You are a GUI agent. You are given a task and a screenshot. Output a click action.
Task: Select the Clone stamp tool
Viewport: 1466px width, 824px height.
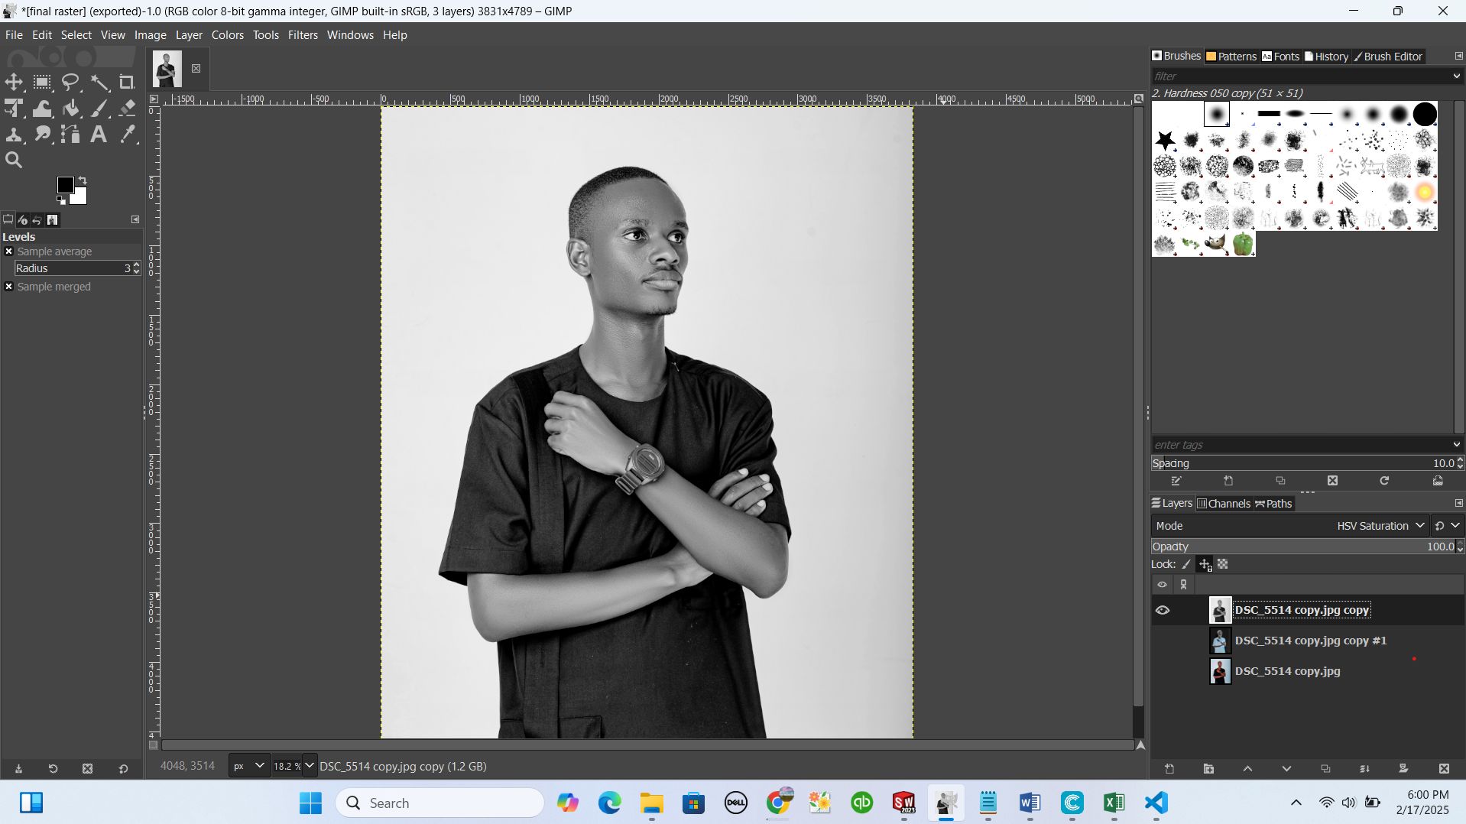14,135
